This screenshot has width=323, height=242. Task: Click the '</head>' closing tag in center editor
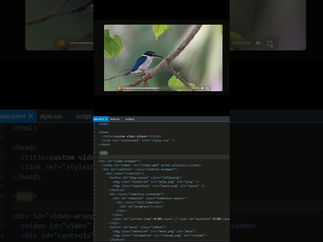point(104,145)
